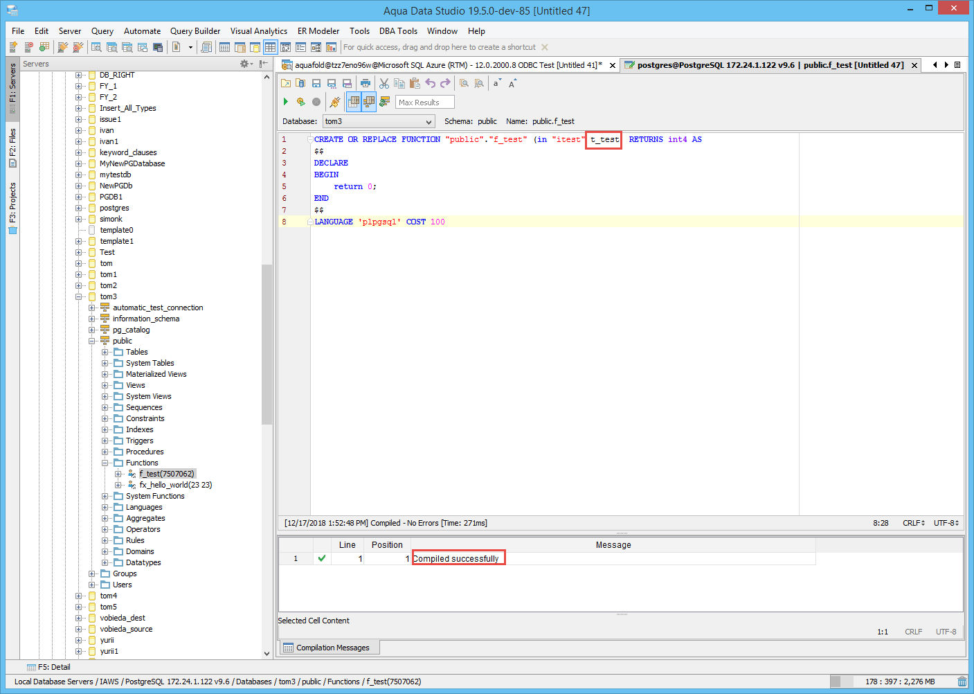The width and height of the screenshot is (974, 694).
Task: Click the green Execute play button
Action: 285,102
